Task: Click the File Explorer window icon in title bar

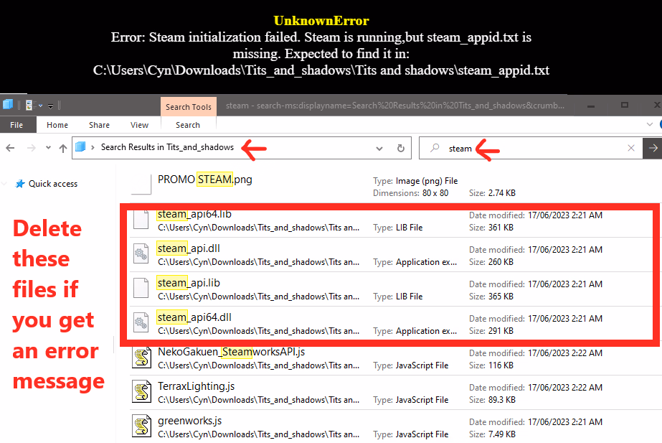Action: point(8,104)
